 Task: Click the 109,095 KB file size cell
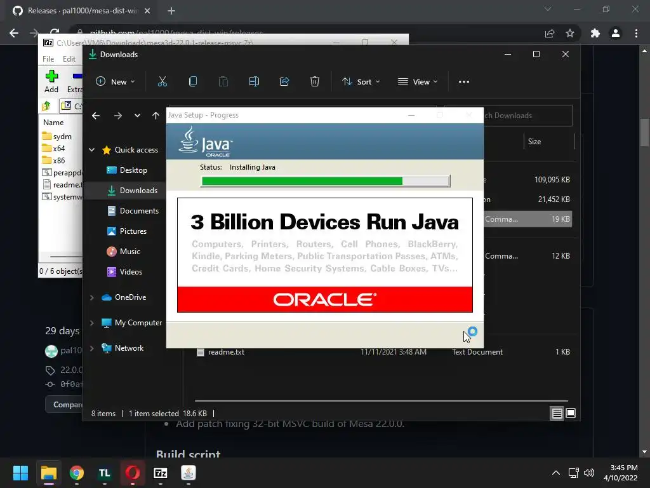[x=552, y=180]
